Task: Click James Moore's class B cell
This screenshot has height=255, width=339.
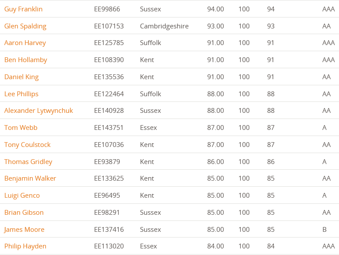Action: point(324,230)
